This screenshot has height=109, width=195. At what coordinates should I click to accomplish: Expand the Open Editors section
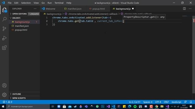(x=19, y=14)
